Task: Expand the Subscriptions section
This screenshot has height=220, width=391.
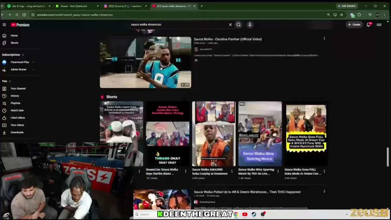Action: (13, 55)
